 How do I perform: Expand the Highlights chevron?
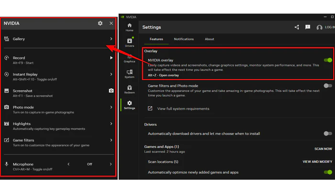click(x=111, y=123)
